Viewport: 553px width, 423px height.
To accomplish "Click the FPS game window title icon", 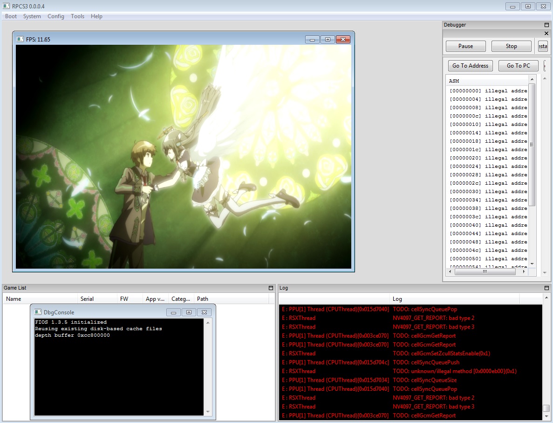I will coord(20,39).
